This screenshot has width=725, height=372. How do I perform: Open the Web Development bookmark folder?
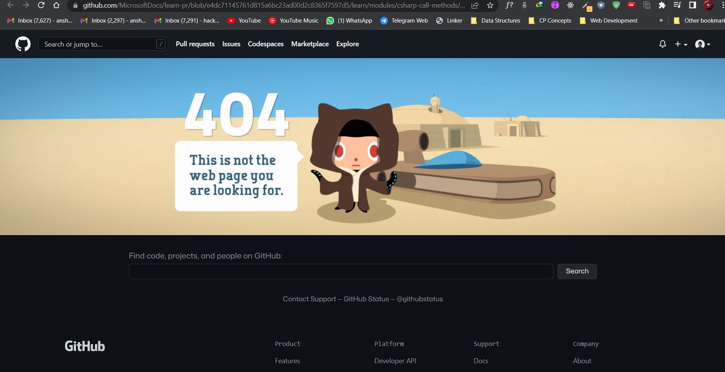pos(608,21)
